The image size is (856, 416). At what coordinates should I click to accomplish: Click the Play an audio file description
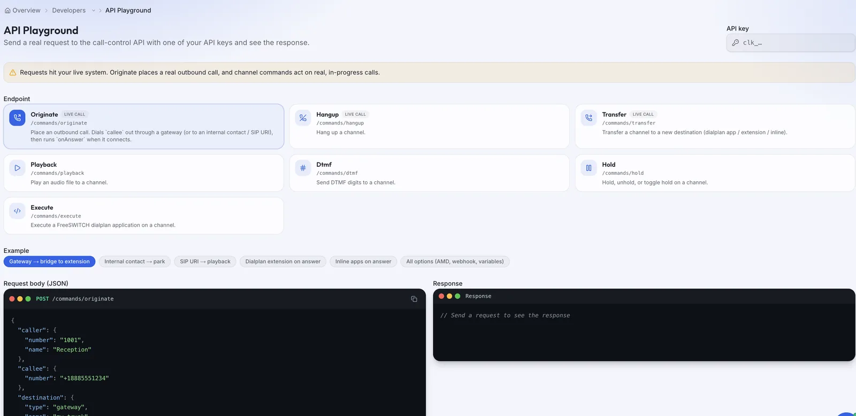(x=69, y=183)
